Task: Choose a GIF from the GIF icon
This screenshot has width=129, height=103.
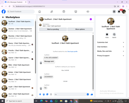Action: 51,95
